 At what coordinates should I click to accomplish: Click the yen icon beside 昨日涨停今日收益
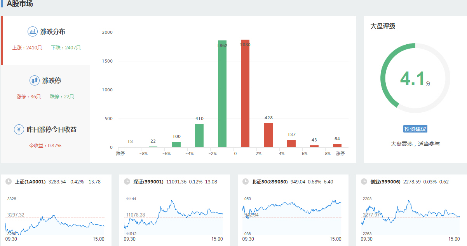[x=19, y=129]
